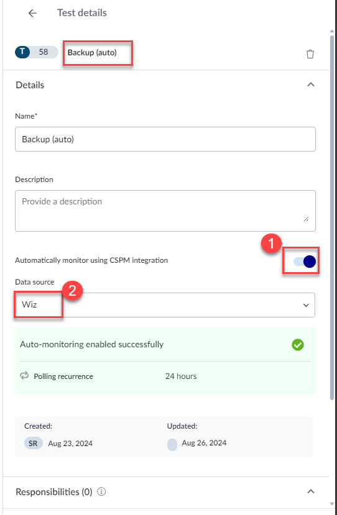
Task: Click the Backup (auto) title text
Action: [92, 52]
